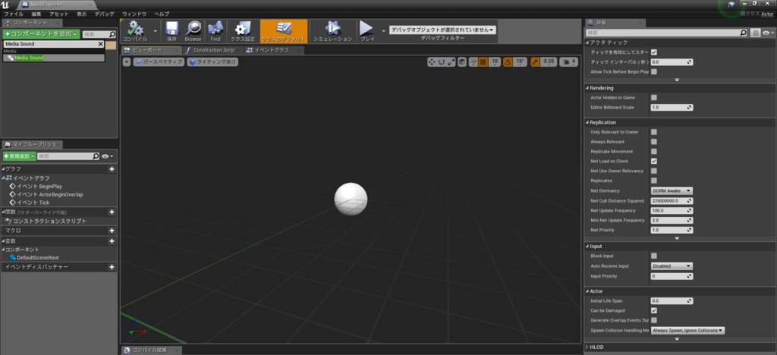
Task: Select the translate gizmo tool in viewport
Action: [x=431, y=62]
